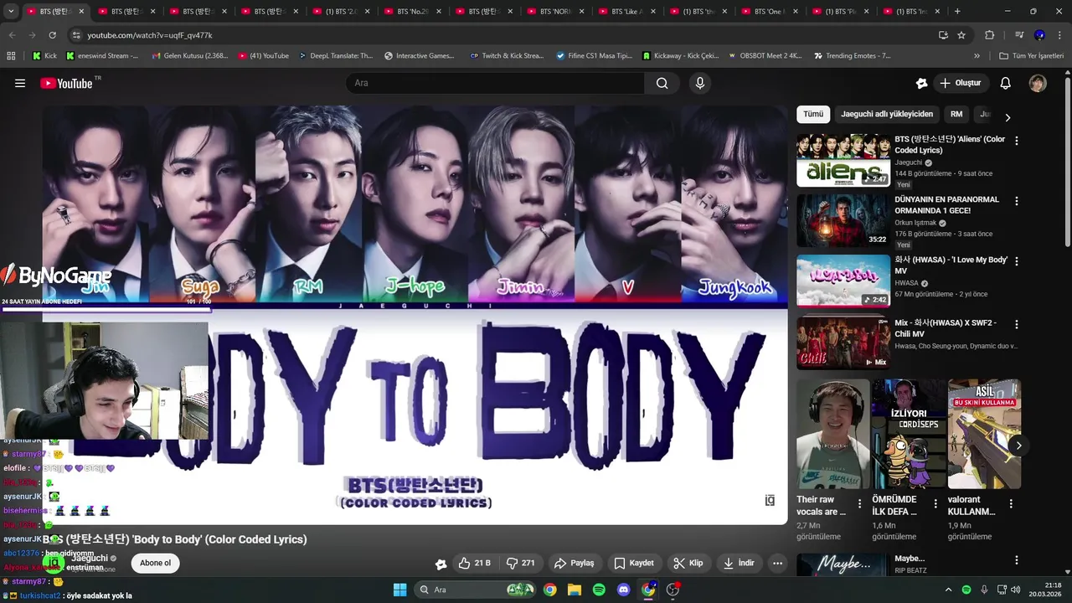Open Their raw vocals short thumbnail
The width and height of the screenshot is (1072, 603).
(833, 434)
